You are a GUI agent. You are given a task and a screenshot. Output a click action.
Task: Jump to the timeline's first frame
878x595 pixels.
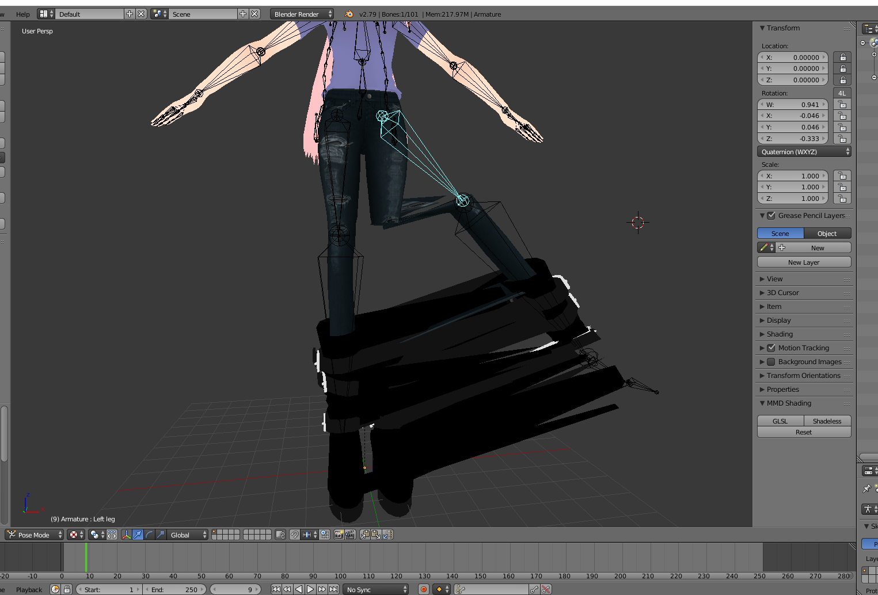tap(276, 589)
